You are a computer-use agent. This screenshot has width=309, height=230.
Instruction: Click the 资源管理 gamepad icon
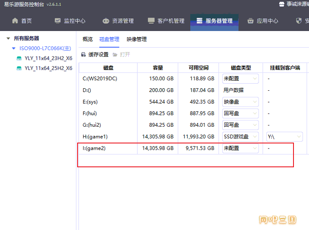click(x=106, y=21)
